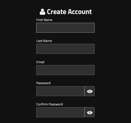Focus the First Name text box
The image size is (131, 123).
pyautogui.click(x=65, y=28)
